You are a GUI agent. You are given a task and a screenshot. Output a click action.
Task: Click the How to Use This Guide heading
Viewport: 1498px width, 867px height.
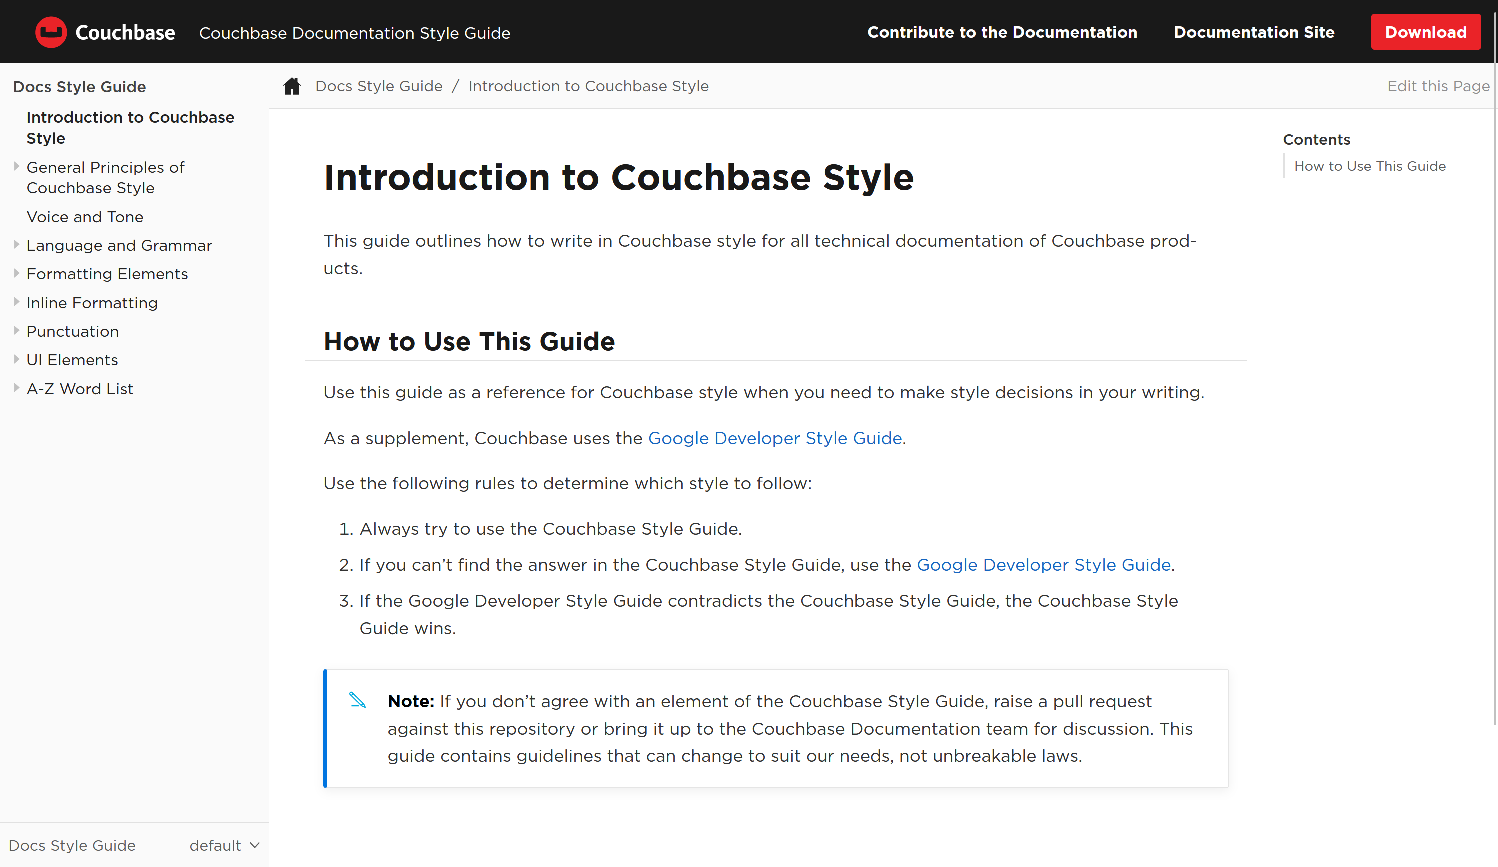tap(469, 341)
